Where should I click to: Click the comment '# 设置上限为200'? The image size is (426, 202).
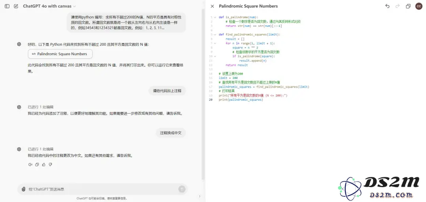231,74
